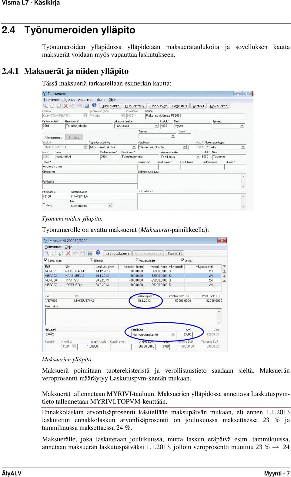Click the new blank page icon in Maksuerät toolbar

tap(54, 253)
